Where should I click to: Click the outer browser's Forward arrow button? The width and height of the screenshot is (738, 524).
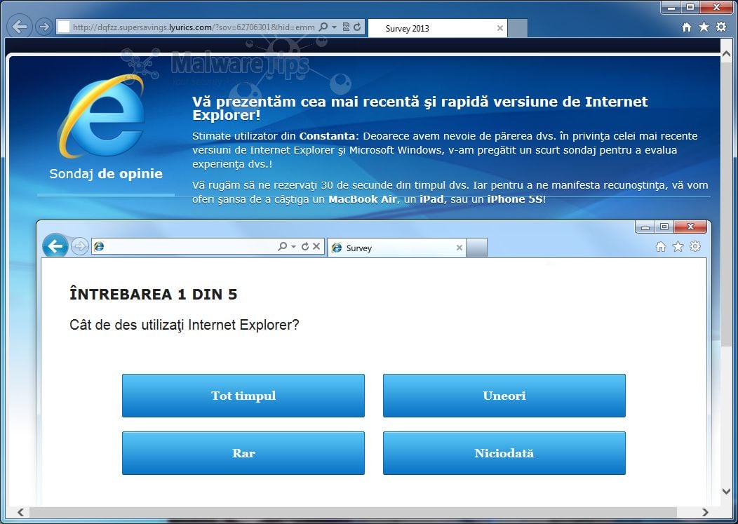[x=43, y=27]
